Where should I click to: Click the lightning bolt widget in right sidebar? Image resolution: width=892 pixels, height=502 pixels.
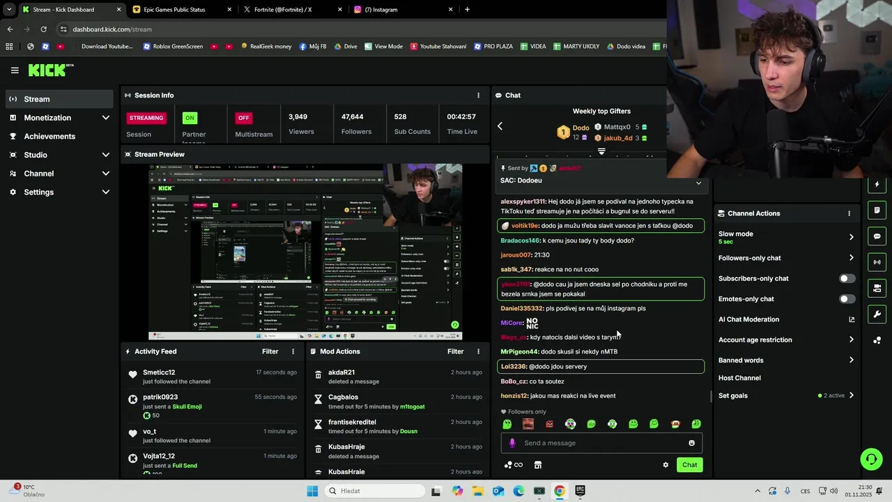point(877,185)
